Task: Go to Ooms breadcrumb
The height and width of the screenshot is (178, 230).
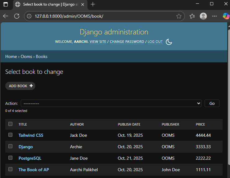Action: [26, 56]
